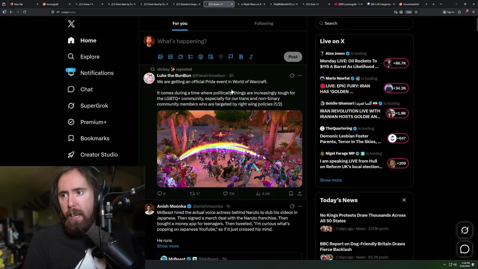This screenshot has width=478, height=269.
Task: Click the Post button
Action: point(293,57)
